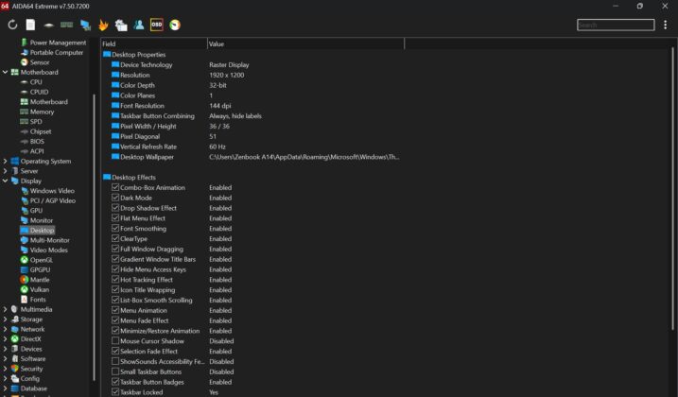Expand the DirectX tree node
678x397 pixels.
pos(5,339)
